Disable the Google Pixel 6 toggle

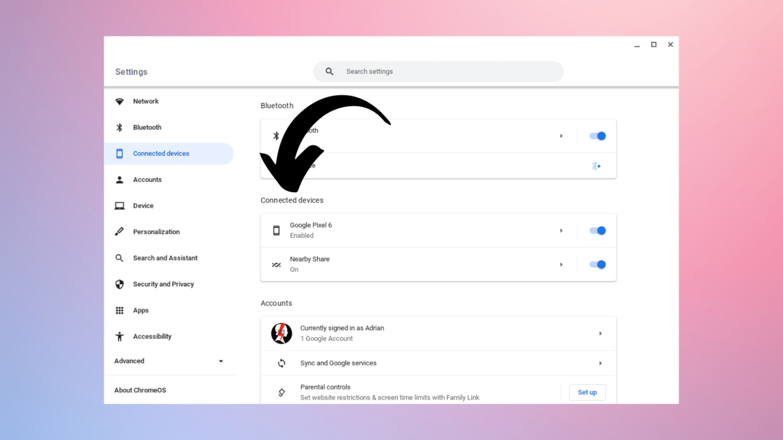(598, 230)
